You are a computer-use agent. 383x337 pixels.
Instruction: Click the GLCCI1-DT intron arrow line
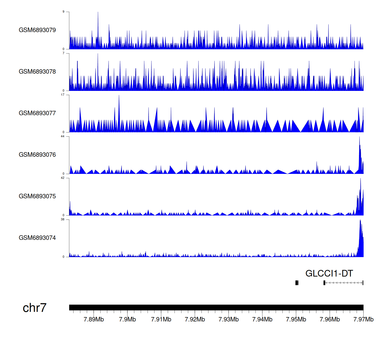[x=344, y=283]
